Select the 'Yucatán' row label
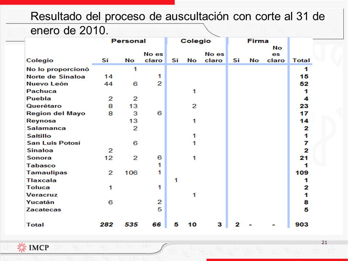 (40, 202)
